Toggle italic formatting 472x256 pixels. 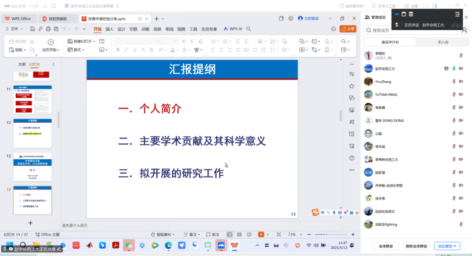click(x=126, y=49)
